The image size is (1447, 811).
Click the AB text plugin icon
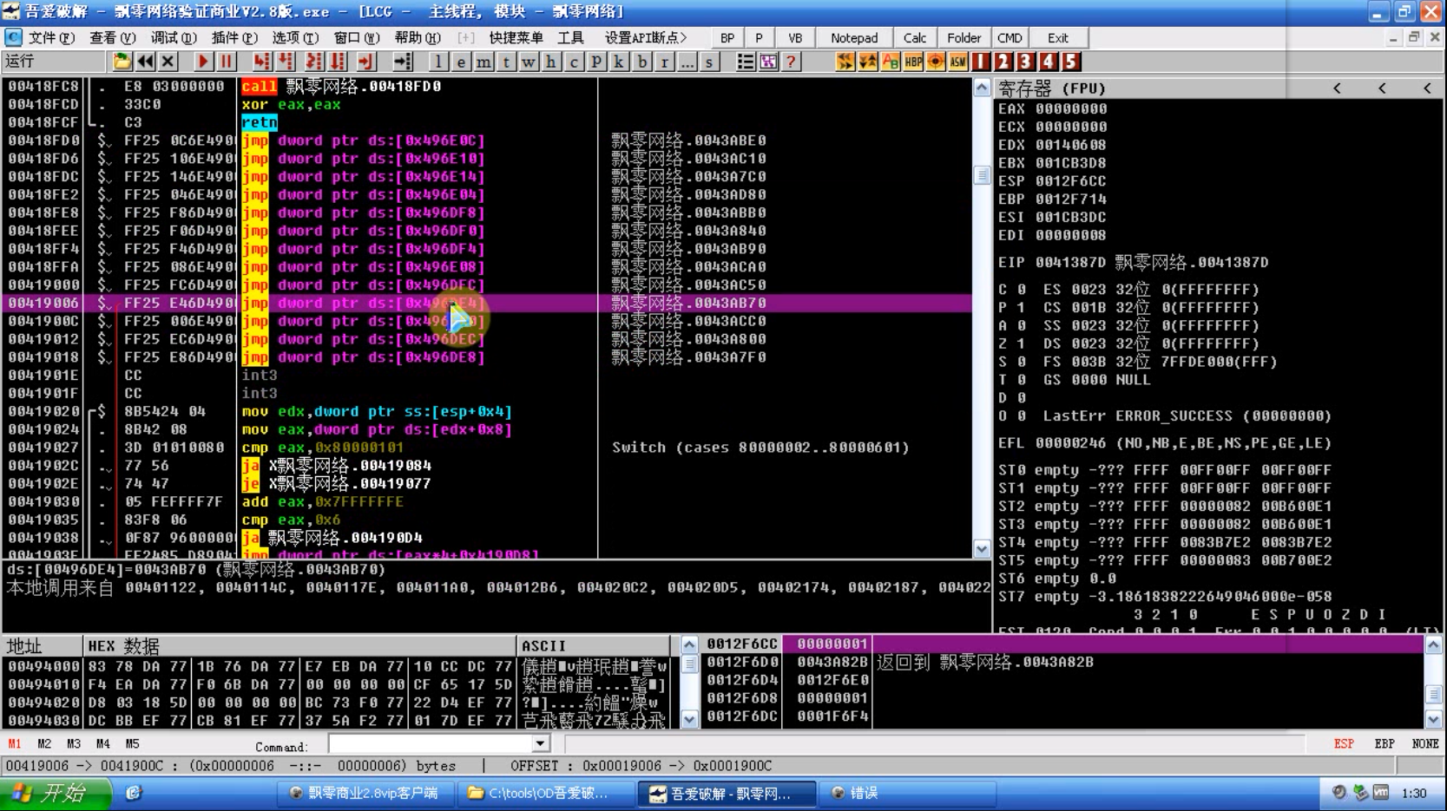(x=891, y=62)
